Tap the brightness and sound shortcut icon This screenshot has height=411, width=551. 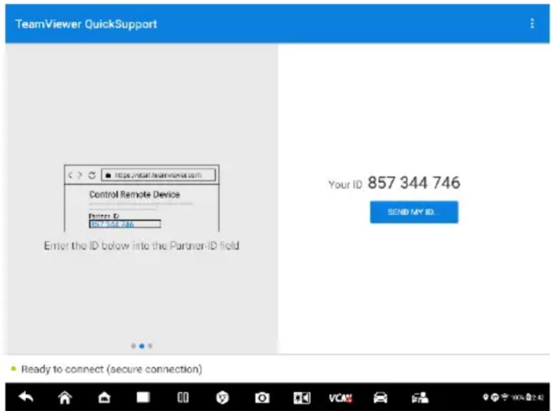point(302,397)
